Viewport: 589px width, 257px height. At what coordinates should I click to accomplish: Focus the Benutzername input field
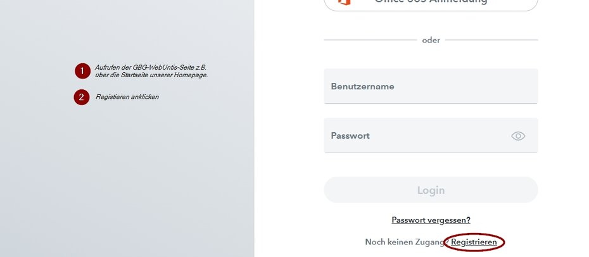click(431, 86)
